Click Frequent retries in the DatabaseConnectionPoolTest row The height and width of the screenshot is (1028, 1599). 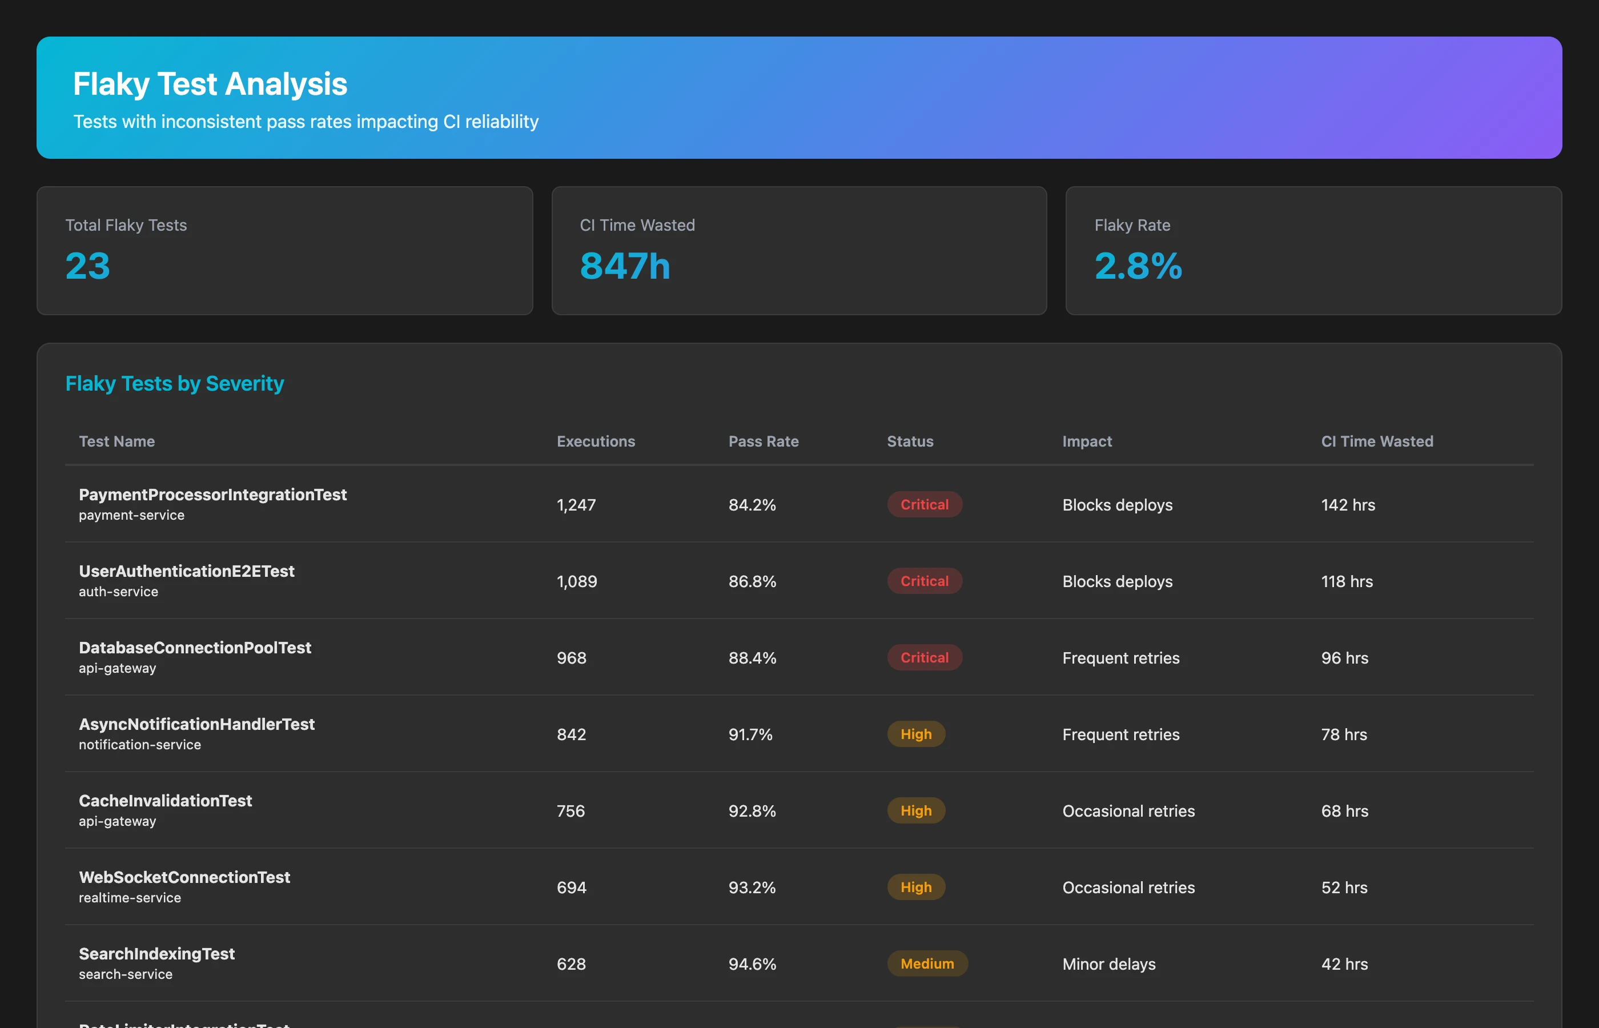(x=1121, y=658)
